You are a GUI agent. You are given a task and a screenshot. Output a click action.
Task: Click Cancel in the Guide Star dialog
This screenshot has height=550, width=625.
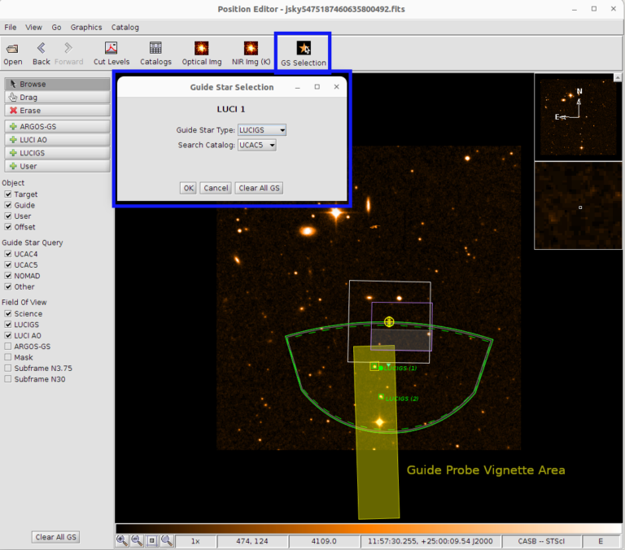click(216, 188)
